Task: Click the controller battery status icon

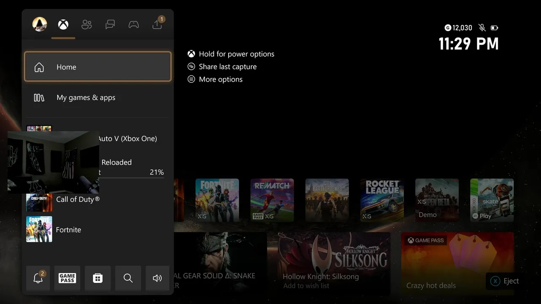Action: pyautogui.click(x=495, y=28)
